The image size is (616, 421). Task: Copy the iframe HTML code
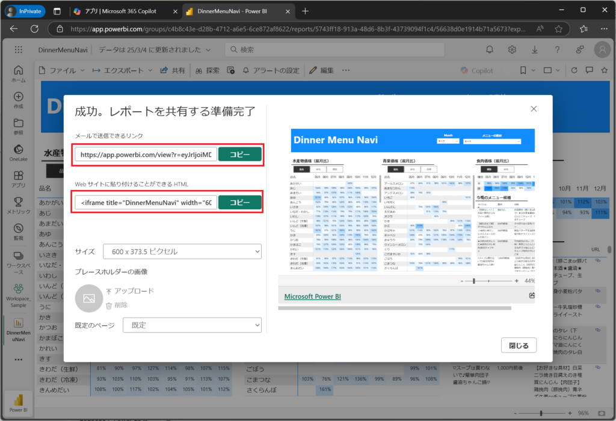[239, 203]
